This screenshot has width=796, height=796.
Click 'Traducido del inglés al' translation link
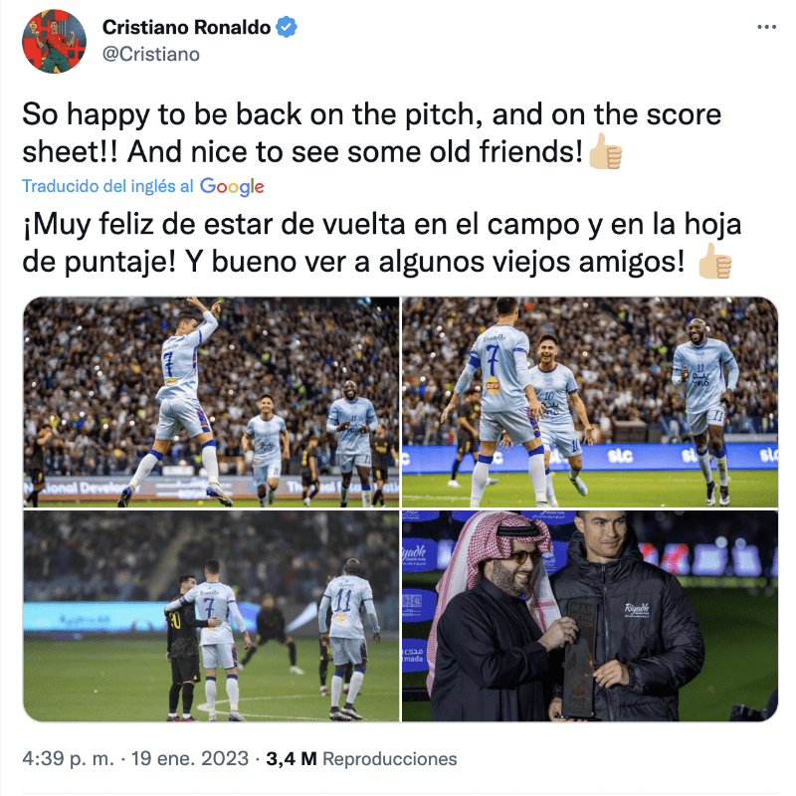point(107,186)
